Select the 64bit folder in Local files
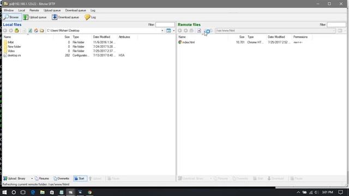The image size is (349, 196). (x=11, y=42)
